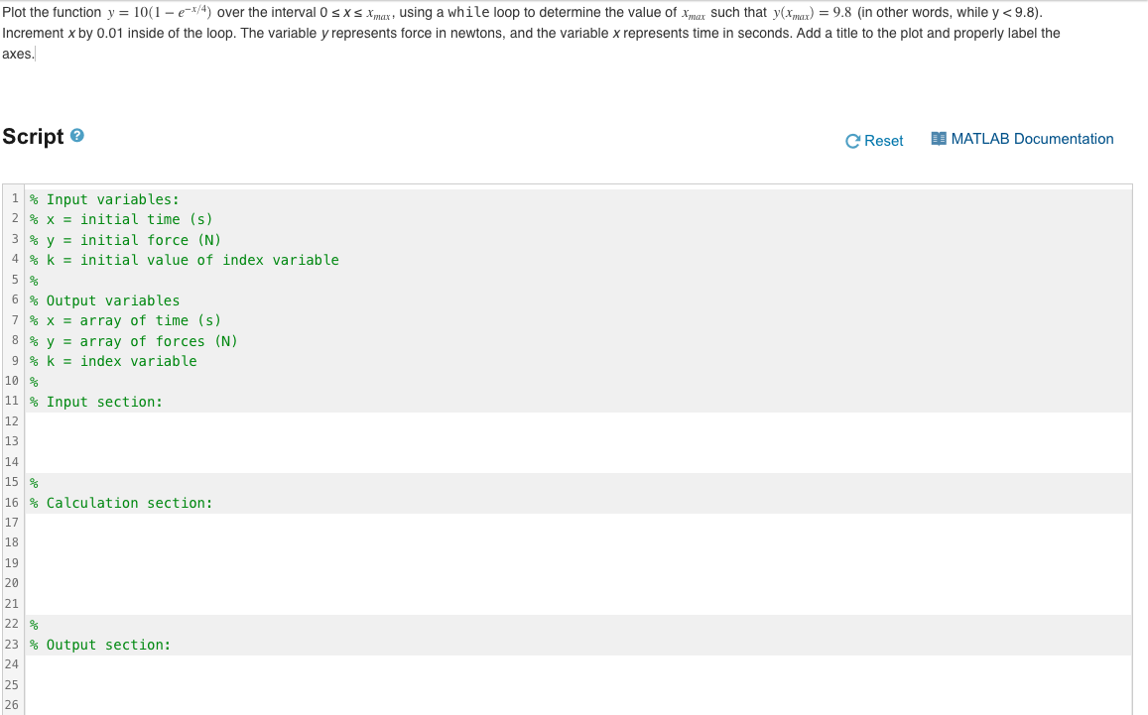Click line number 5 in the gutter
Image resolution: width=1148 pixels, height=715 pixels.
[14, 280]
